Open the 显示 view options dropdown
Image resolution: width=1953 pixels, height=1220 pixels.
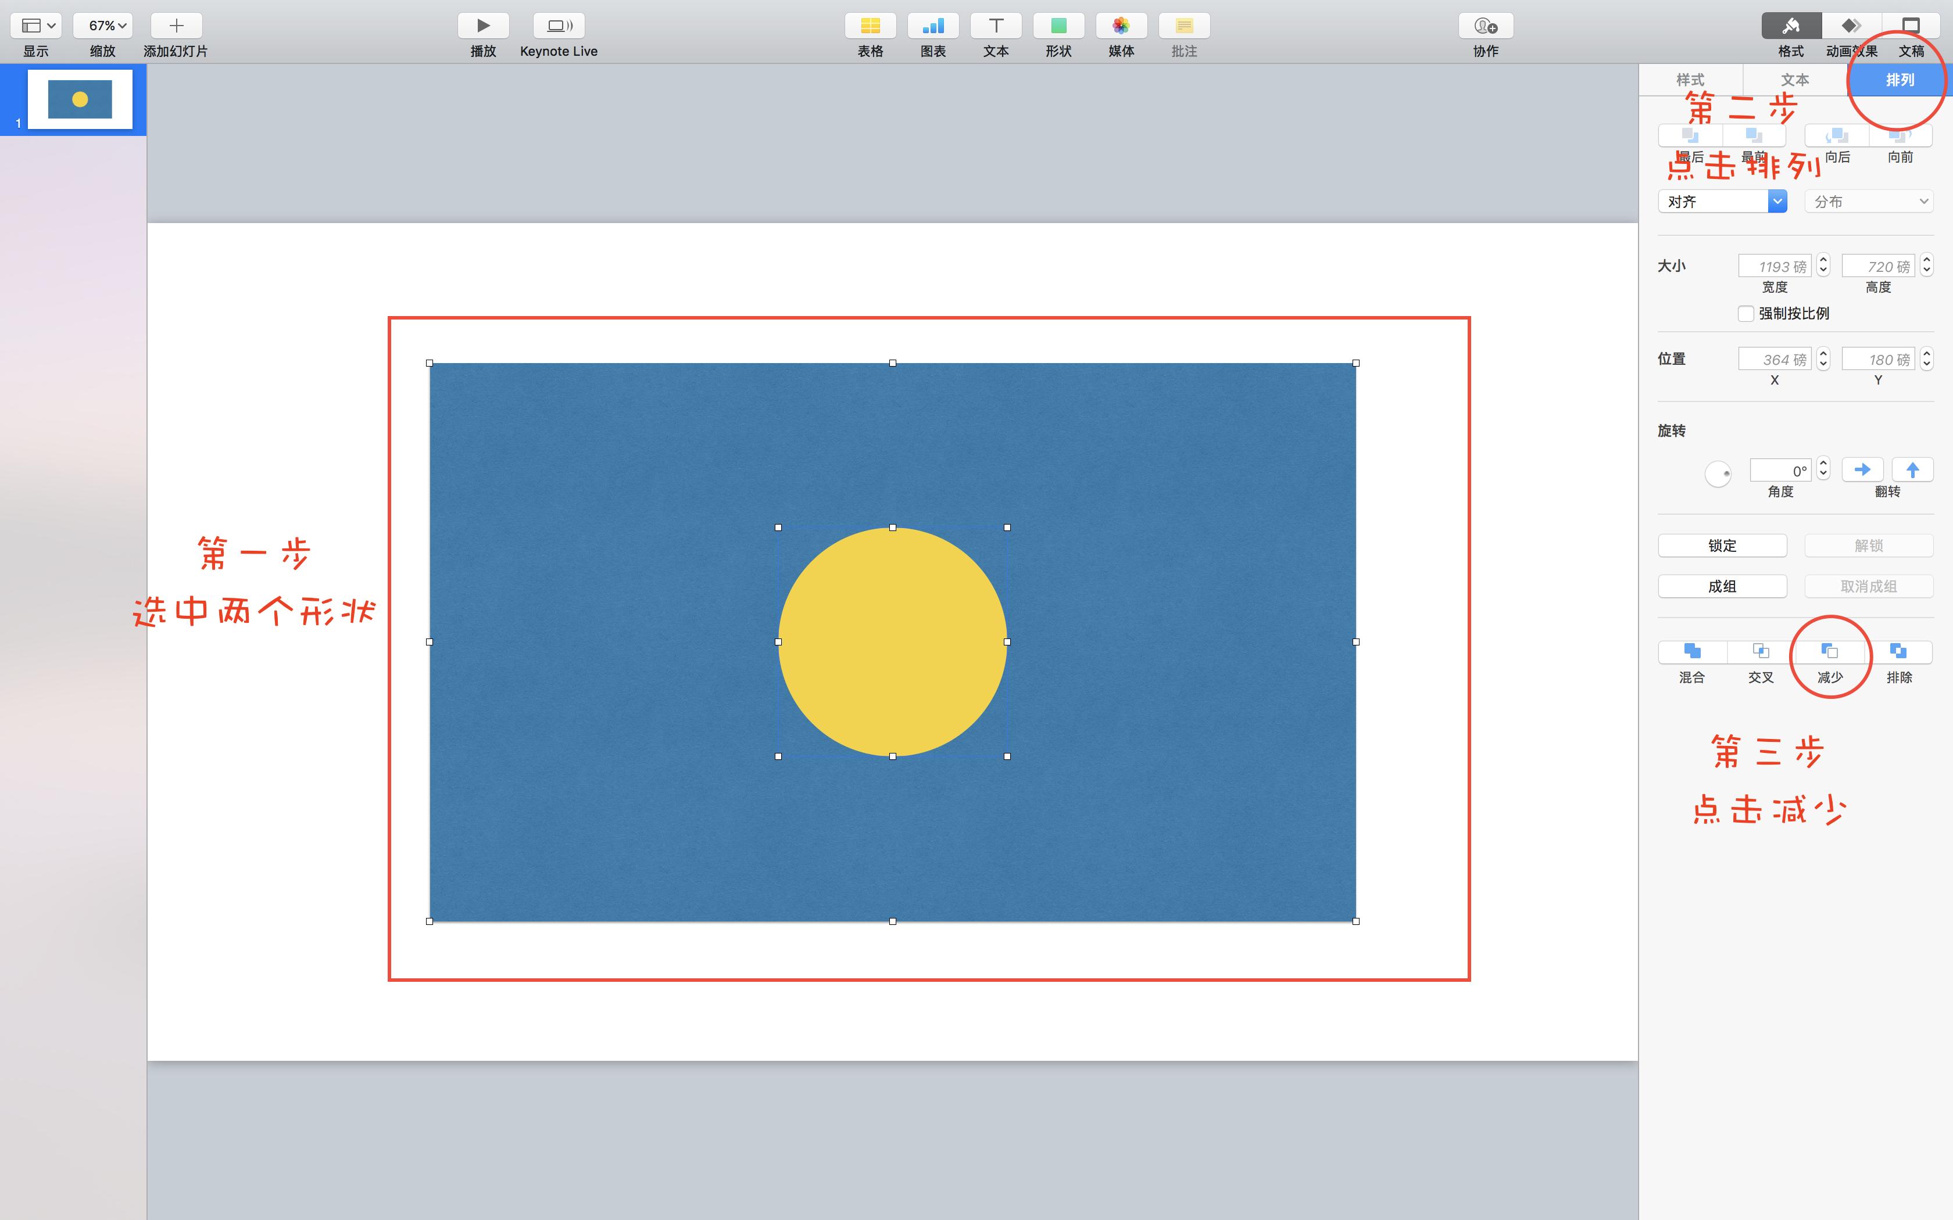coord(36,26)
